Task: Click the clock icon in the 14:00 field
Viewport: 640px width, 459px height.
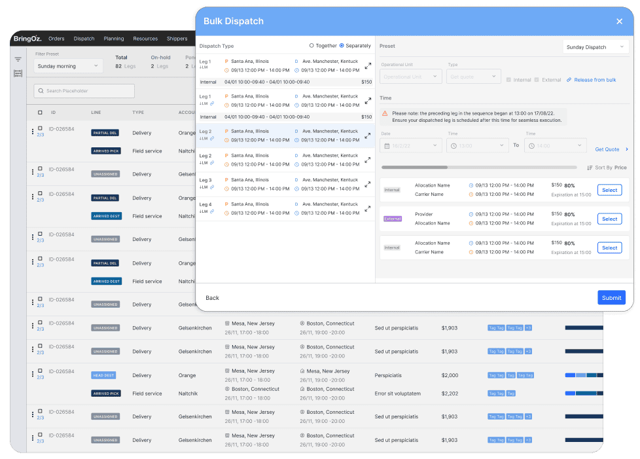Action: 531,146
